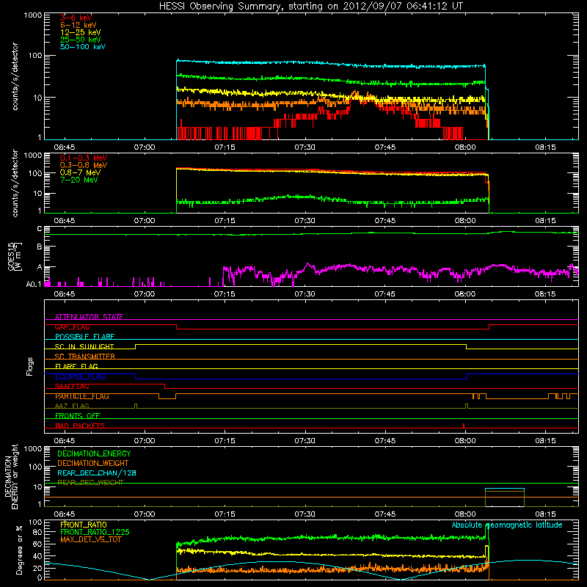
Task: Select the ATTENUATOR_STATE flag label
Action: pyautogui.click(x=89, y=317)
